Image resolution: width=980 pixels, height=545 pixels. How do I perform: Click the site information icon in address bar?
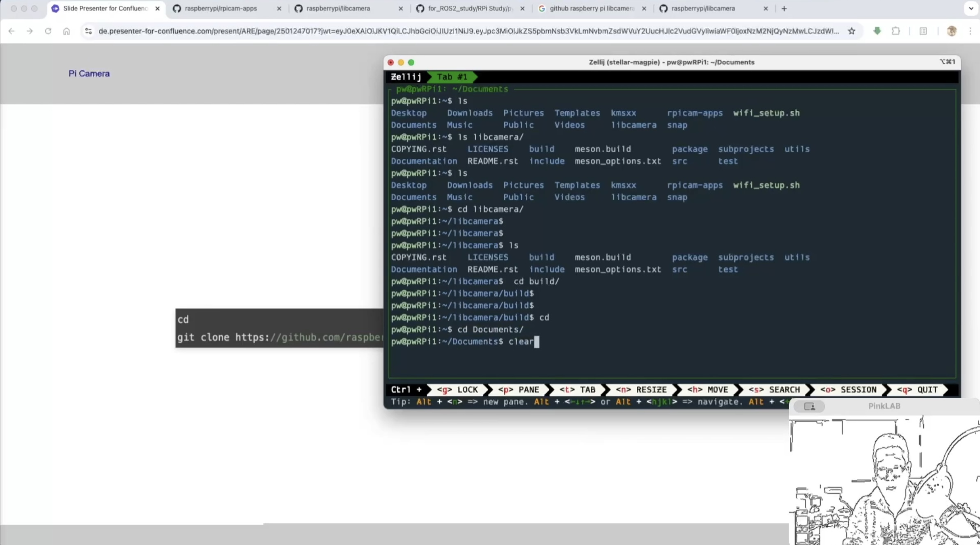point(88,31)
